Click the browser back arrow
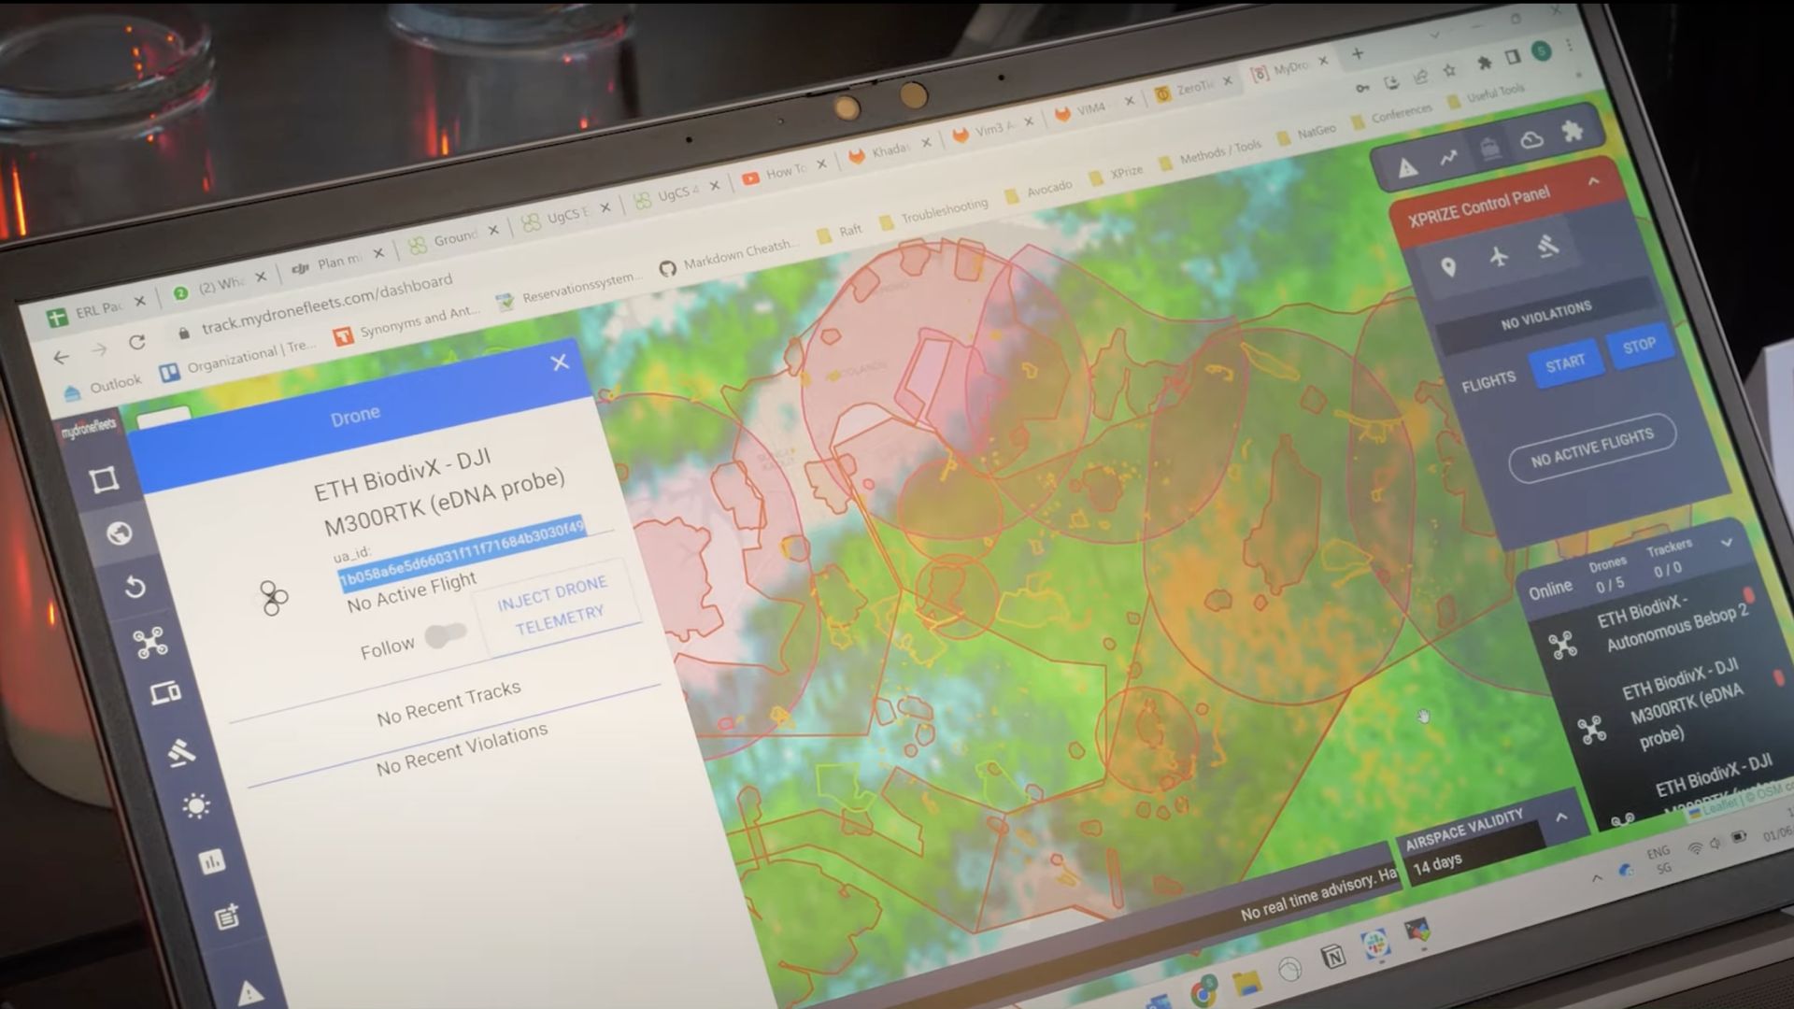The image size is (1794, 1009). coord(62,357)
